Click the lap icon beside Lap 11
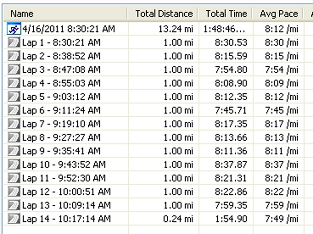The height and width of the screenshot is (234, 313). [14, 178]
